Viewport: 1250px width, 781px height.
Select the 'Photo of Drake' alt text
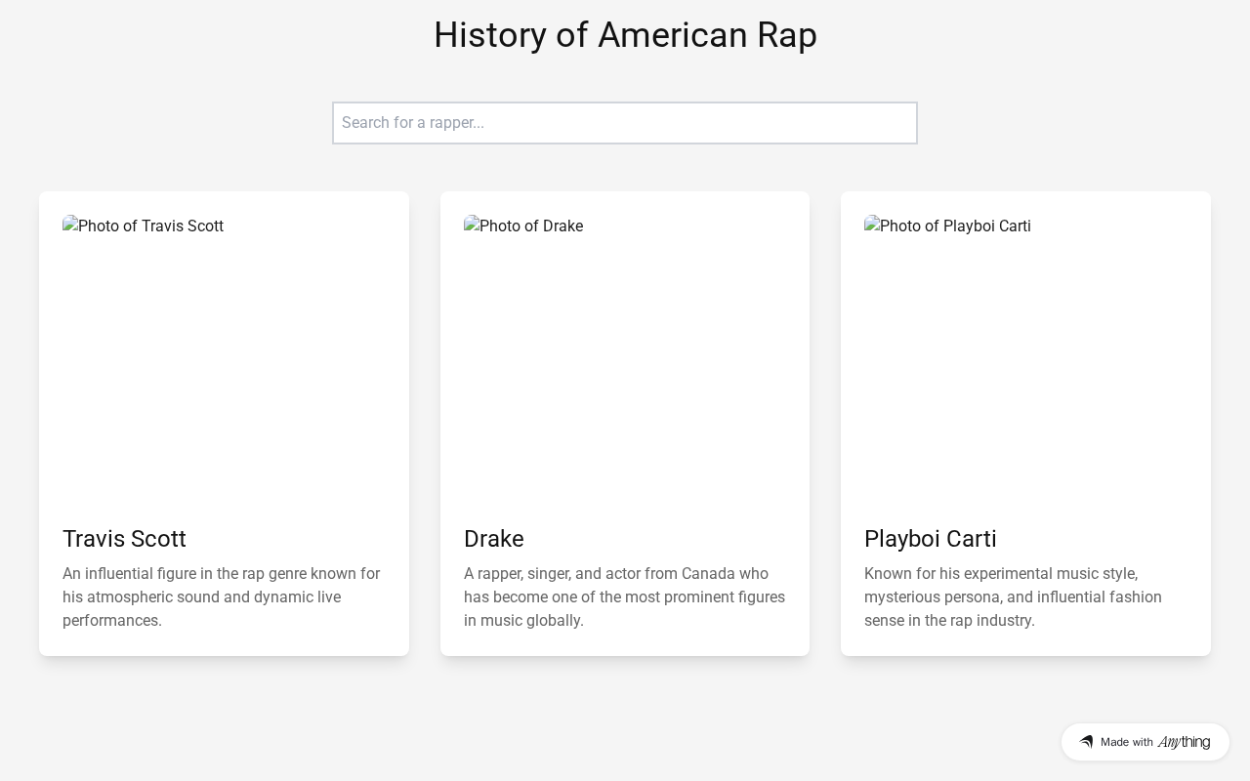point(531,226)
